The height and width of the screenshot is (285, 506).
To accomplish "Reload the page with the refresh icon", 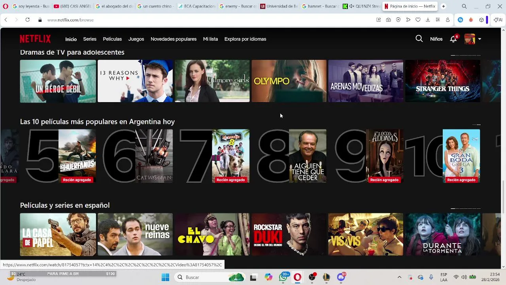I will coord(27,20).
